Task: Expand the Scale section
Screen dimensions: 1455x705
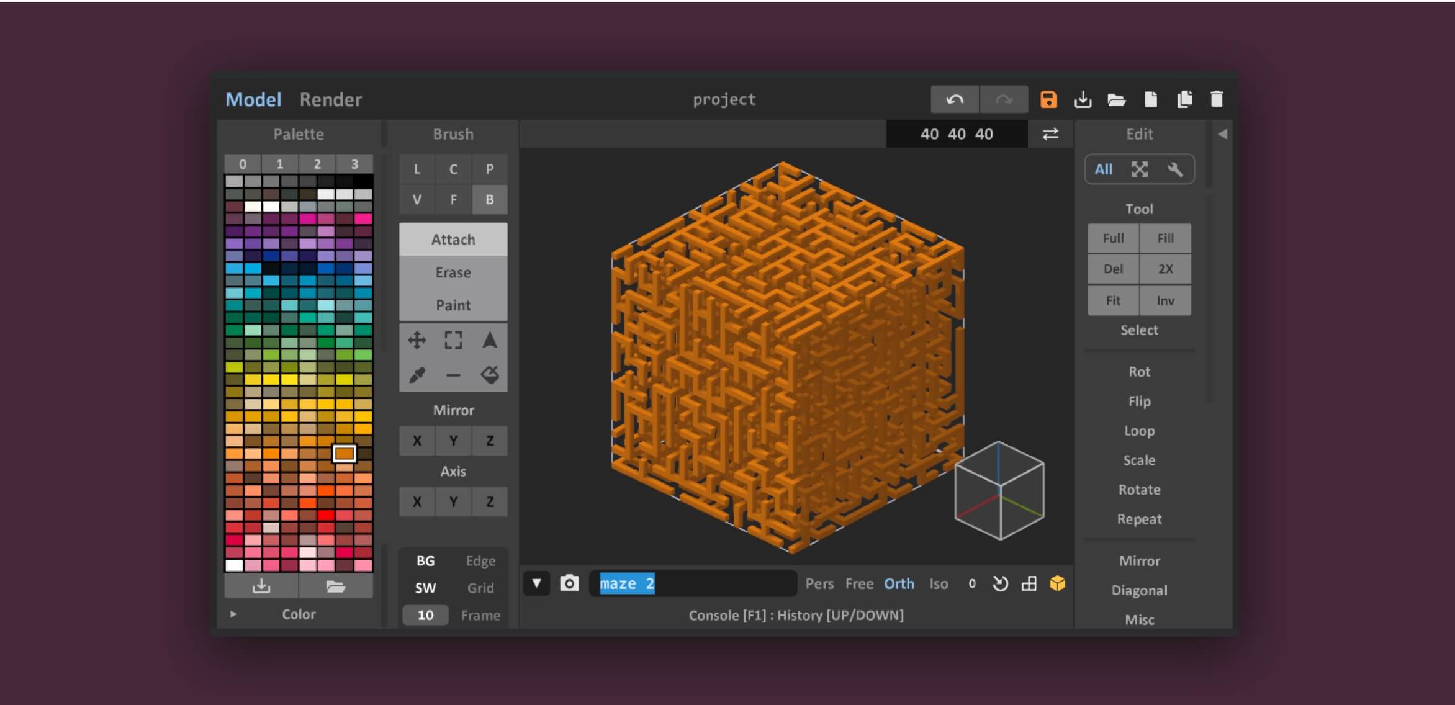Action: coord(1140,460)
